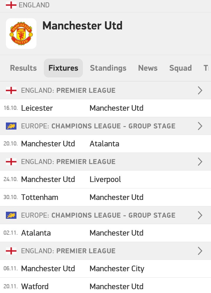Go to the News tab
Viewport: 211px width, 293px height.
click(148, 68)
